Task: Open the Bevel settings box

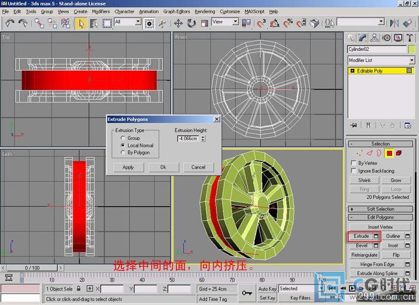Action: coord(377,245)
